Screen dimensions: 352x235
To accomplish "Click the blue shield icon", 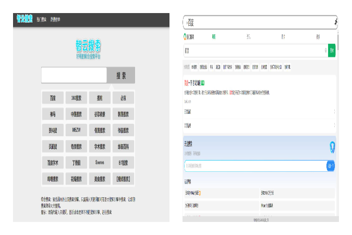I will pos(332,148).
